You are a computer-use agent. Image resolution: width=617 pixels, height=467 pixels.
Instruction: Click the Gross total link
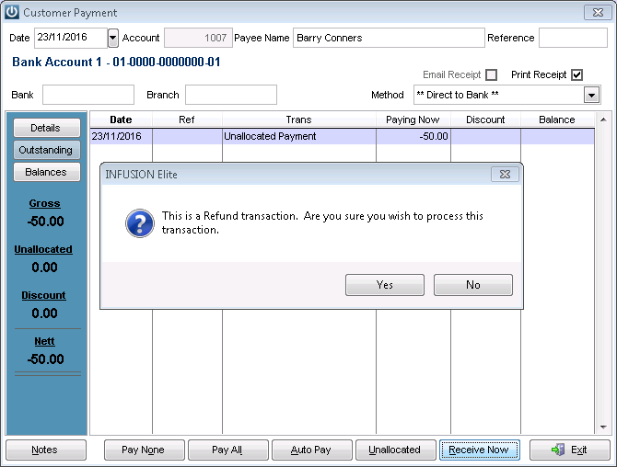pyautogui.click(x=44, y=203)
